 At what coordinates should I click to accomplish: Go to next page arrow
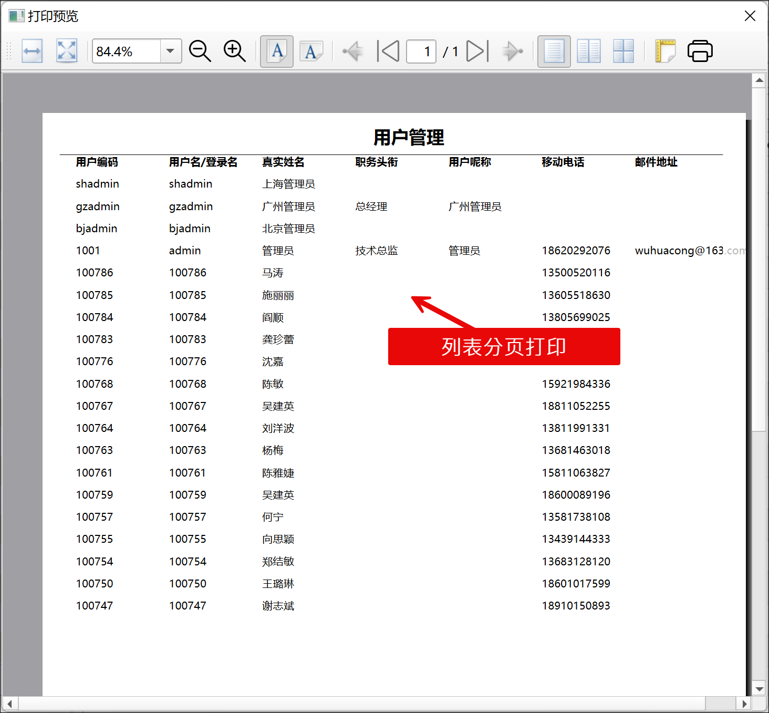513,51
